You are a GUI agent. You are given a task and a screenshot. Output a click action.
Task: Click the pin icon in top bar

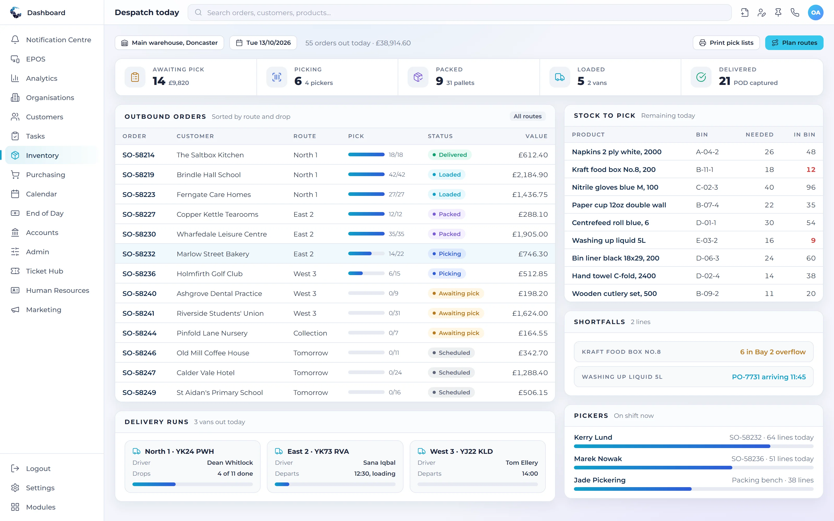pyautogui.click(x=778, y=13)
